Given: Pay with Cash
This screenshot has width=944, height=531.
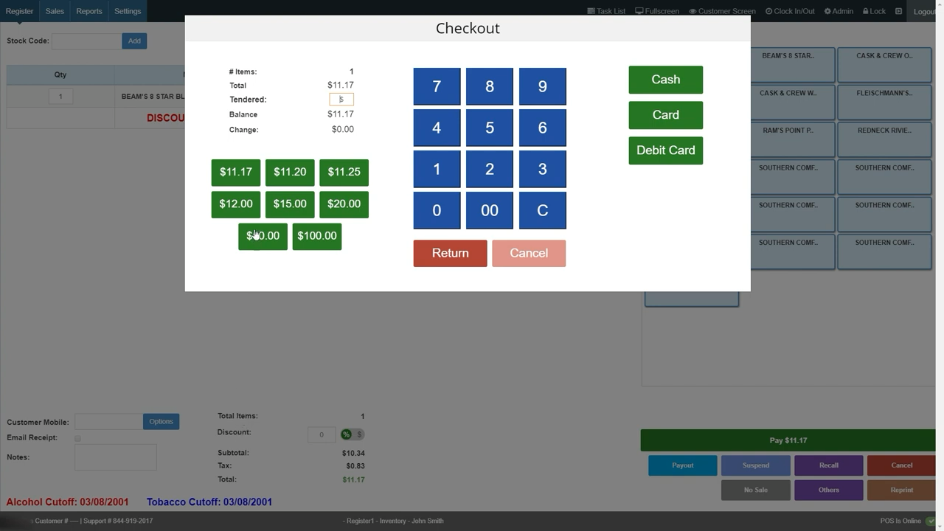Looking at the screenshot, I should click(666, 80).
